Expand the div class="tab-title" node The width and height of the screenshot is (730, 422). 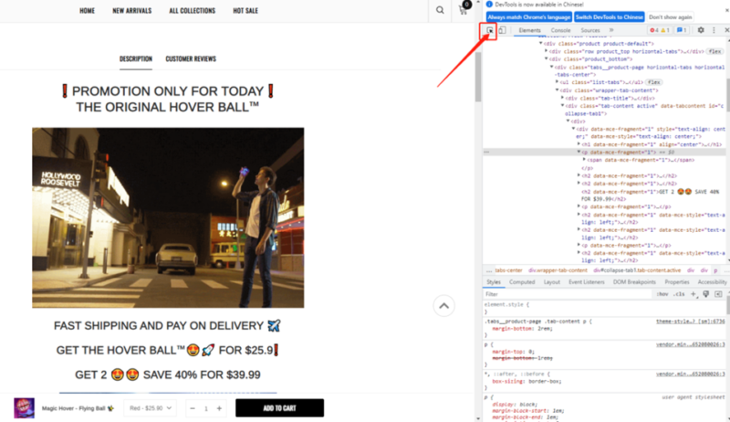[x=565, y=98]
